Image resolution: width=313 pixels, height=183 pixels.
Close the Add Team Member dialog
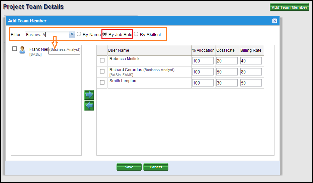pos(275,21)
